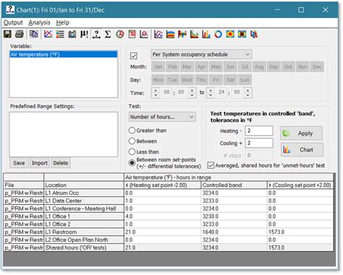Screen dimensions: 343x275
Task: Select the stacked area chart icon
Action: coord(170,34)
